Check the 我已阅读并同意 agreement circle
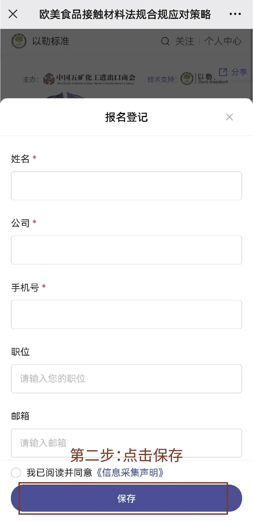The height and width of the screenshot is (522, 253). coord(16,473)
